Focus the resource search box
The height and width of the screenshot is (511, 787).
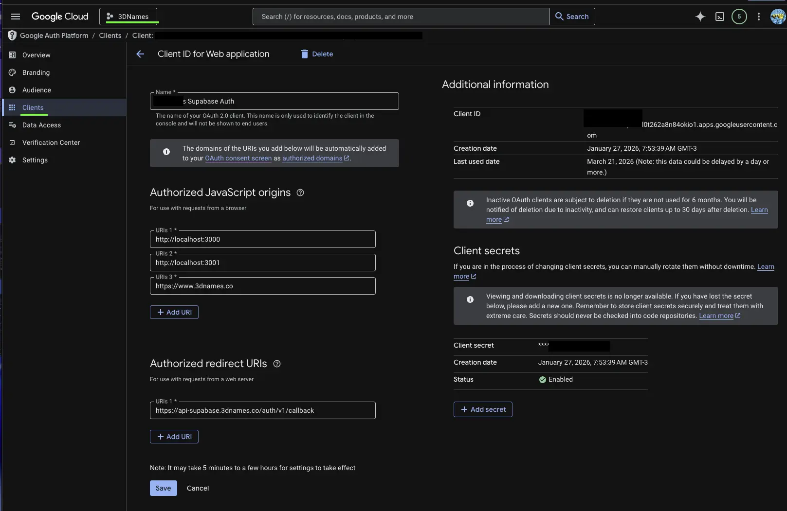(401, 17)
